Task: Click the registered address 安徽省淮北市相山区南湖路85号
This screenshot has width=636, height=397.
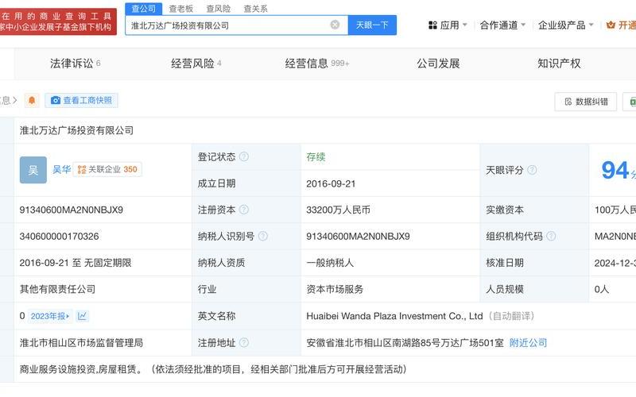Action: (x=405, y=343)
